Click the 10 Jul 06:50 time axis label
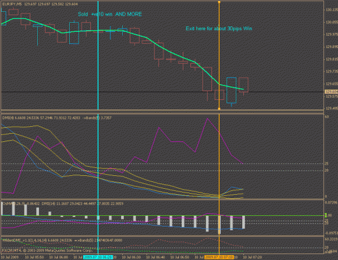The width and height of the screenshot is (338, 260). 180,257
